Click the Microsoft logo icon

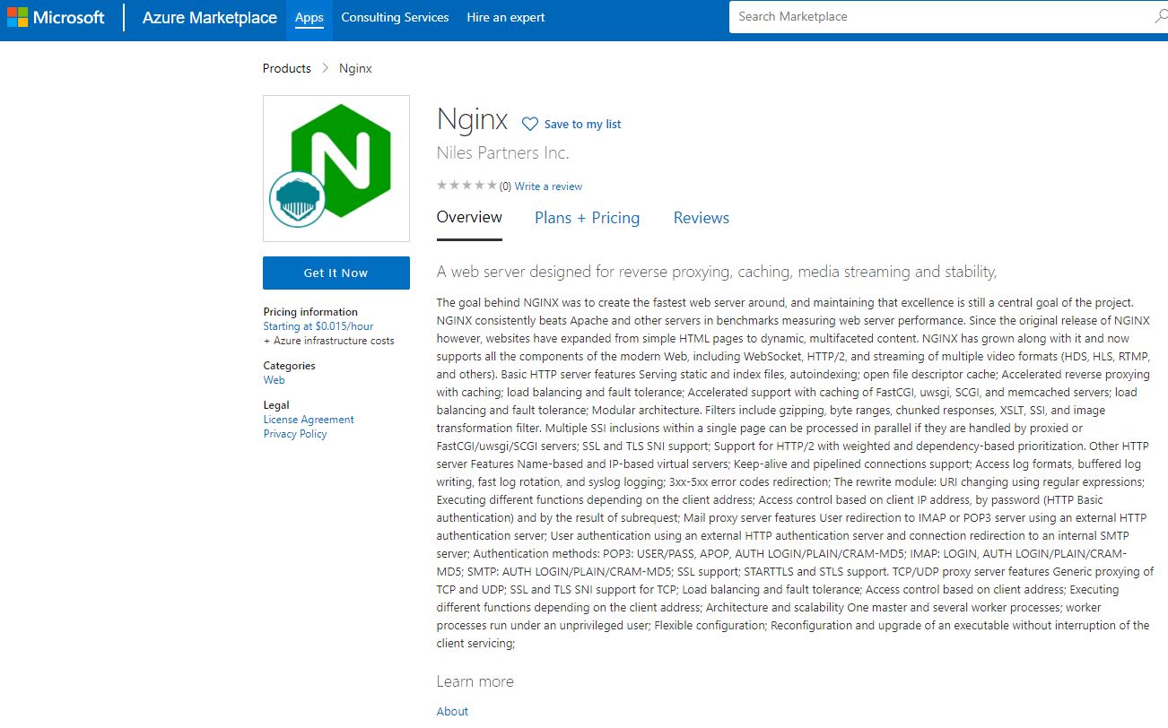(17, 17)
